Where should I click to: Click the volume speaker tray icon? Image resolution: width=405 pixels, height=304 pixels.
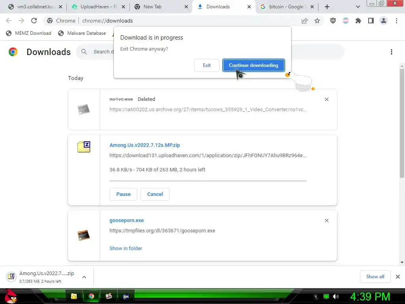pyautogui.click(x=336, y=296)
